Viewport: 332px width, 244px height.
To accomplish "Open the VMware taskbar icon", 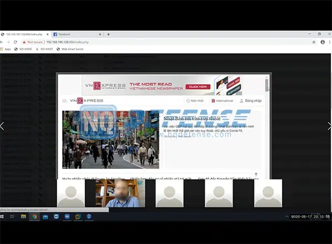I will pyautogui.click(x=78, y=216).
